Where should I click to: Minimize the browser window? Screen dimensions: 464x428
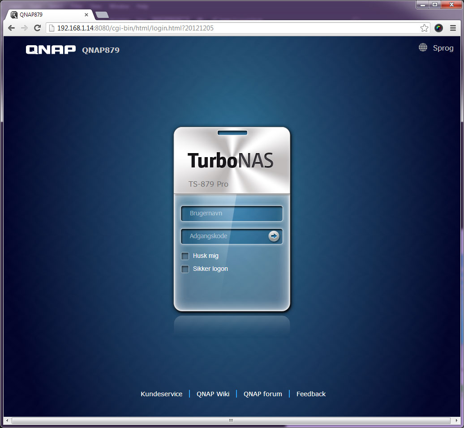point(423,4)
